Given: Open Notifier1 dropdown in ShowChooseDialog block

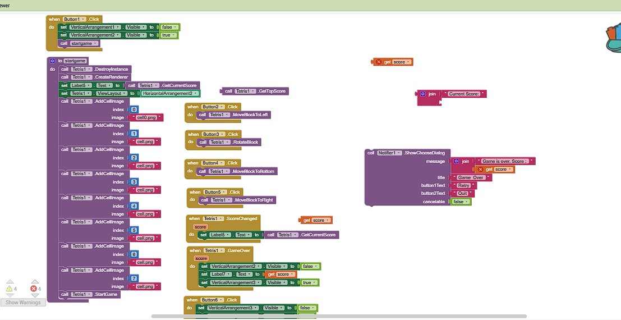Looking at the screenshot, I should [399, 153].
